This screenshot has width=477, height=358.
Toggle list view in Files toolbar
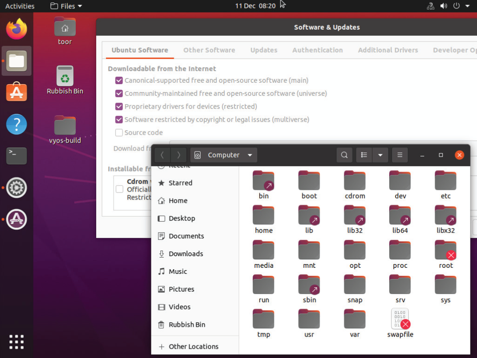click(x=364, y=155)
